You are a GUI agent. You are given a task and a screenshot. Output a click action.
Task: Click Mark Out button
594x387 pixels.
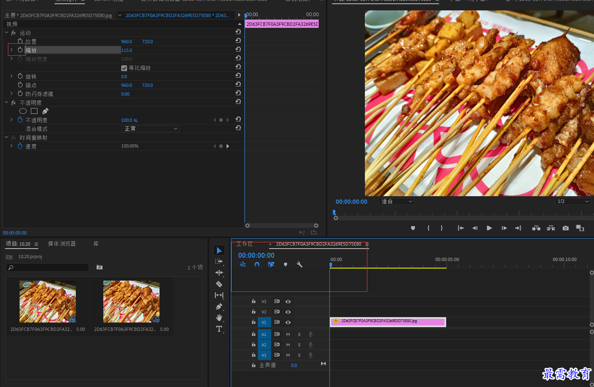pyautogui.click(x=442, y=228)
